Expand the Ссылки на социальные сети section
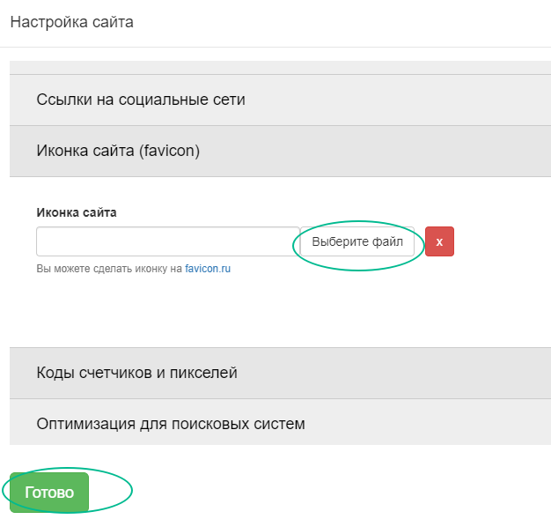551x519 pixels. click(280, 100)
